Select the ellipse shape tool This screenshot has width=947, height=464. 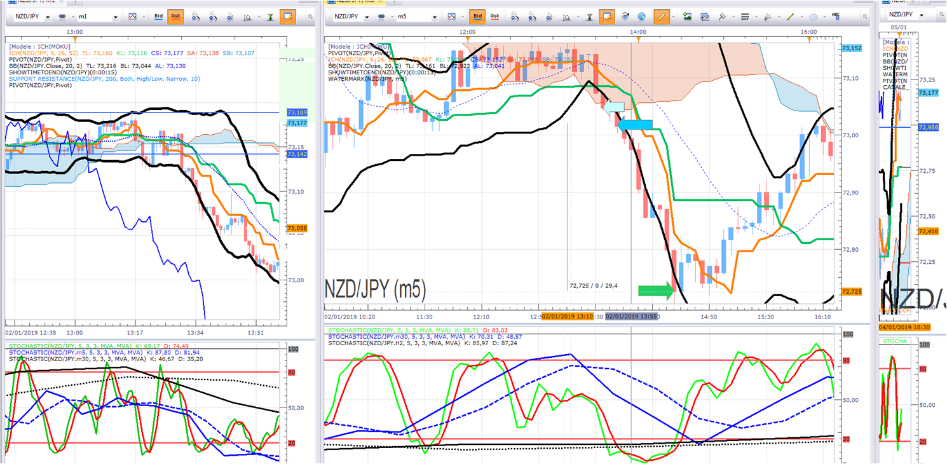(813, 17)
